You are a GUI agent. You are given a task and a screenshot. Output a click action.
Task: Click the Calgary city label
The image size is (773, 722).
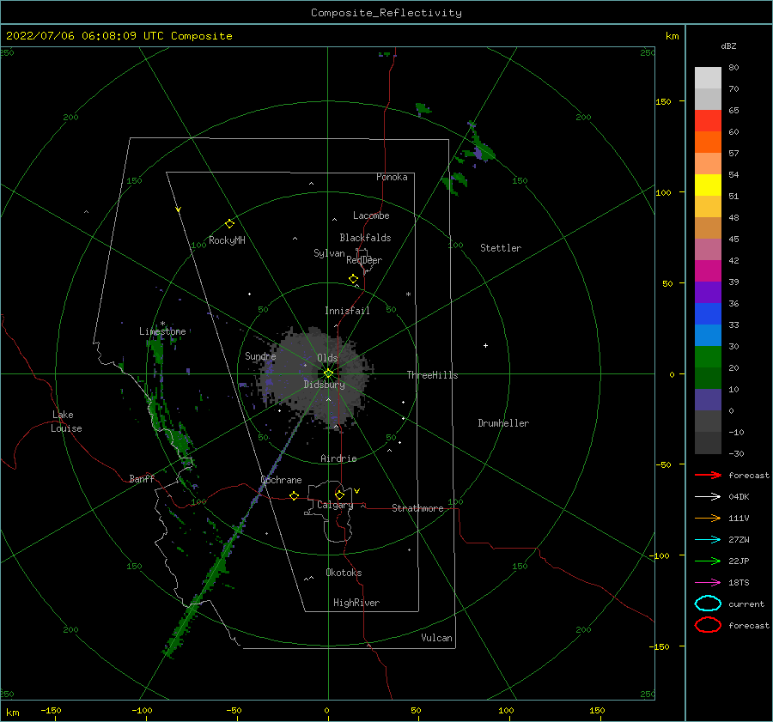pos(335,505)
